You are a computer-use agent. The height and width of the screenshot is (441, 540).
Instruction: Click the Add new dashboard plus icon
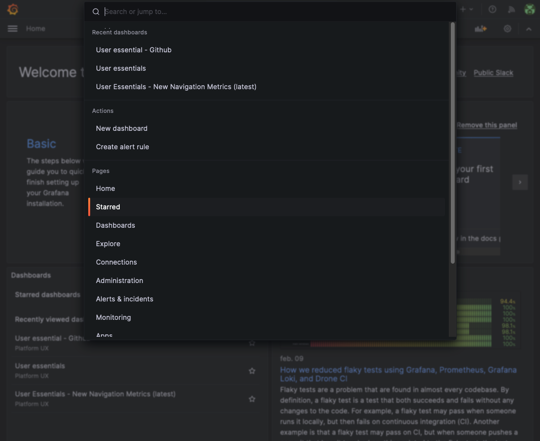462,9
